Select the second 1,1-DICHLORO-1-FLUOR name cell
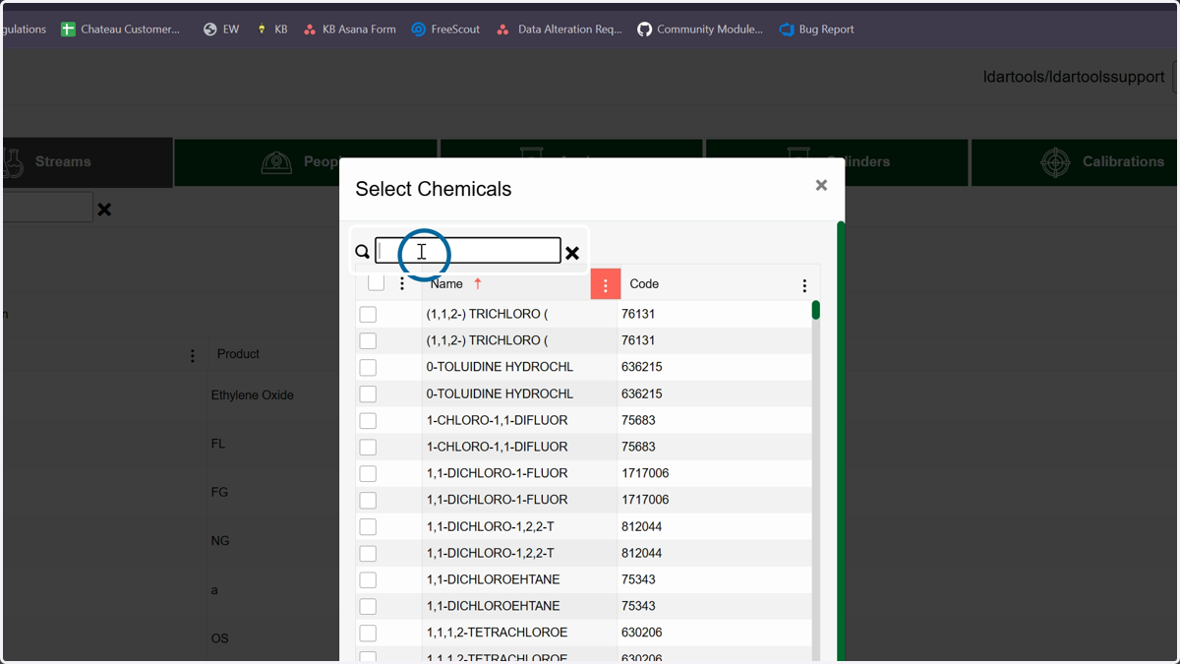1180x664 pixels. pos(519,501)
